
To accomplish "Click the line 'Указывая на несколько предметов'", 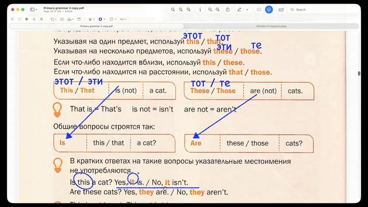I will 158,51.
